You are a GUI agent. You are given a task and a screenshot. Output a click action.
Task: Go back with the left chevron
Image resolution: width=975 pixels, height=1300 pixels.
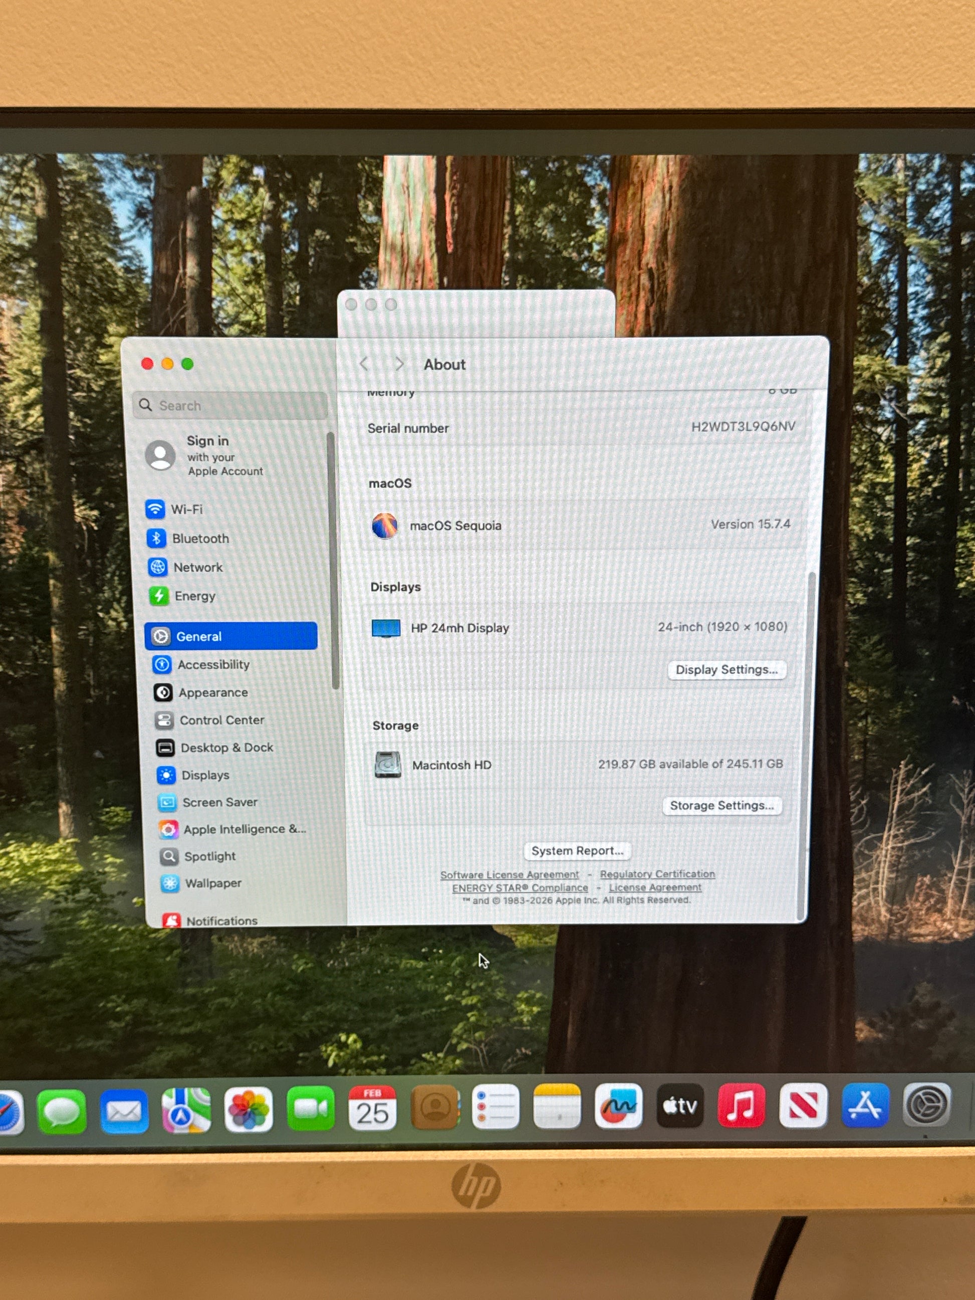pos(364,364)
